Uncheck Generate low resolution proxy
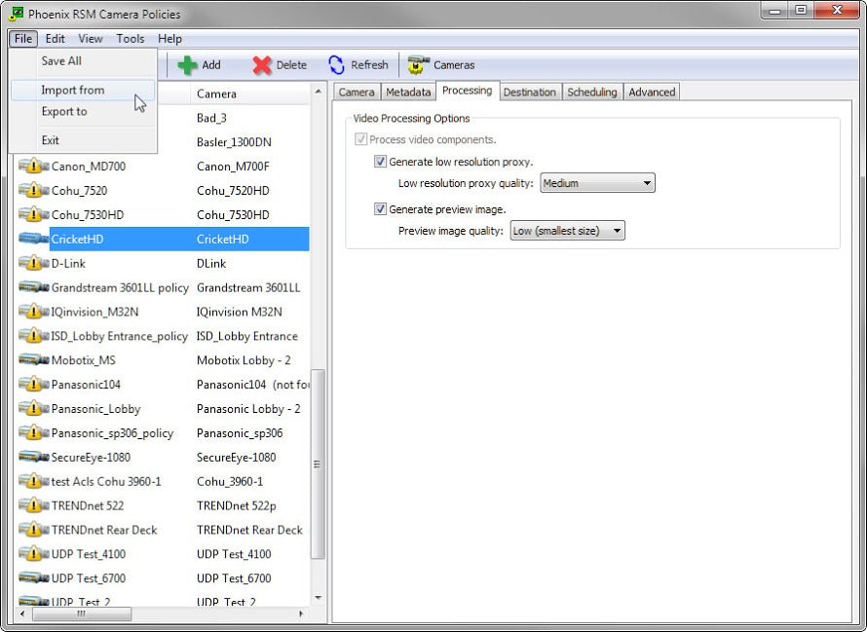 (381, 162)
